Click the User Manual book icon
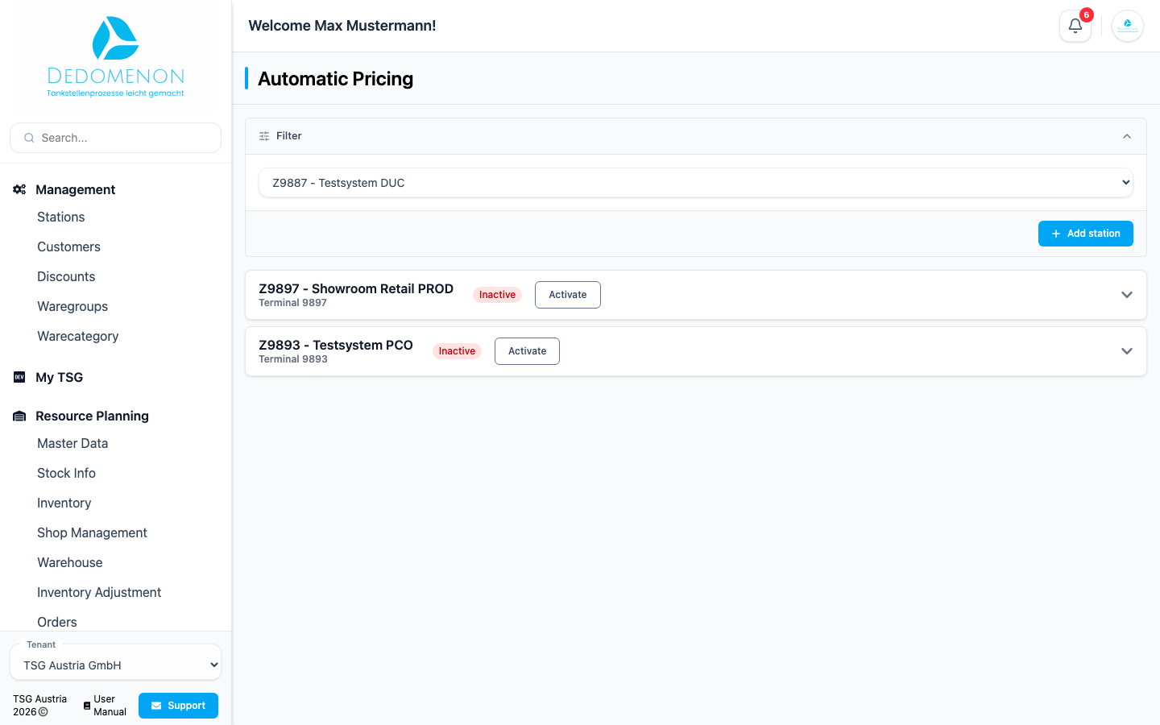Image resolution: width=1160 pixels, height=725 pixels. (87, 706)
